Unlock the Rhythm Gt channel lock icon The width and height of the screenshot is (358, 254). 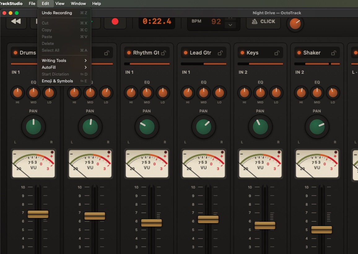pos(164,53)
